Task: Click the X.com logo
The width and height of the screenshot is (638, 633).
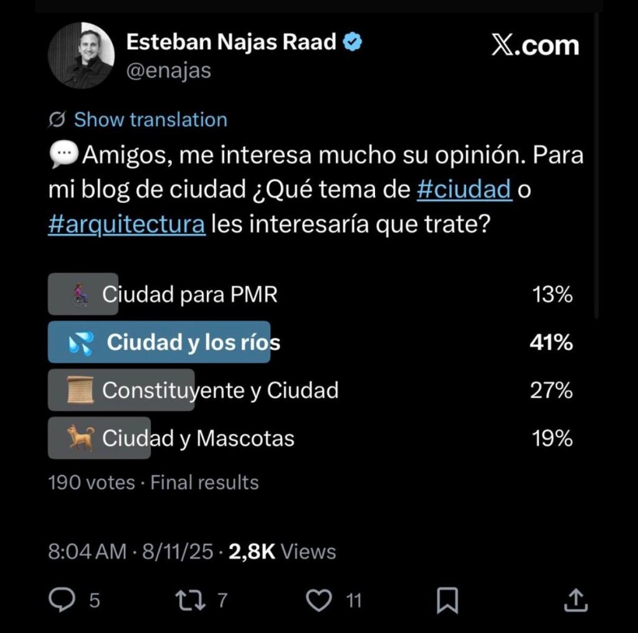Action: pyautogui.click(x=535, y=45)
